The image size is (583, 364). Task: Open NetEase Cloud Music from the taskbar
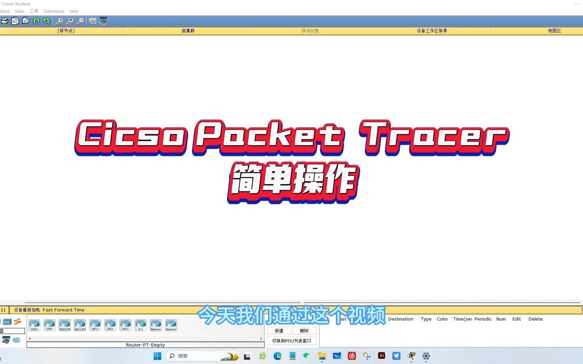pyautogui.click(x=352, y=356)
